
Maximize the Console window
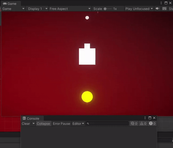tap(150, 118)
